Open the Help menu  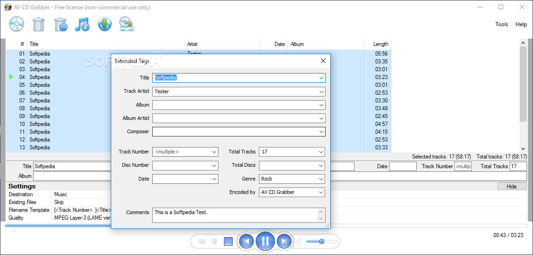pyautogui.click(x=521, y=24)
